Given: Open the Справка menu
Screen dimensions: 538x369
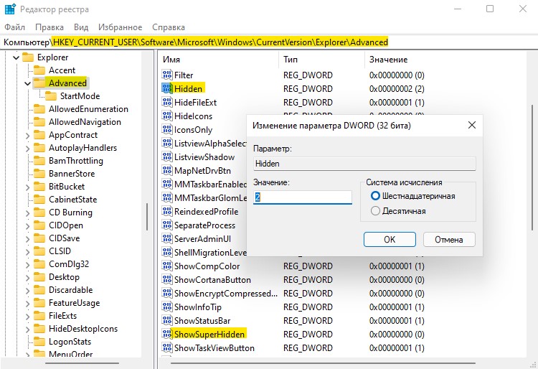Looking at the screenshot, I should point(169,27).
